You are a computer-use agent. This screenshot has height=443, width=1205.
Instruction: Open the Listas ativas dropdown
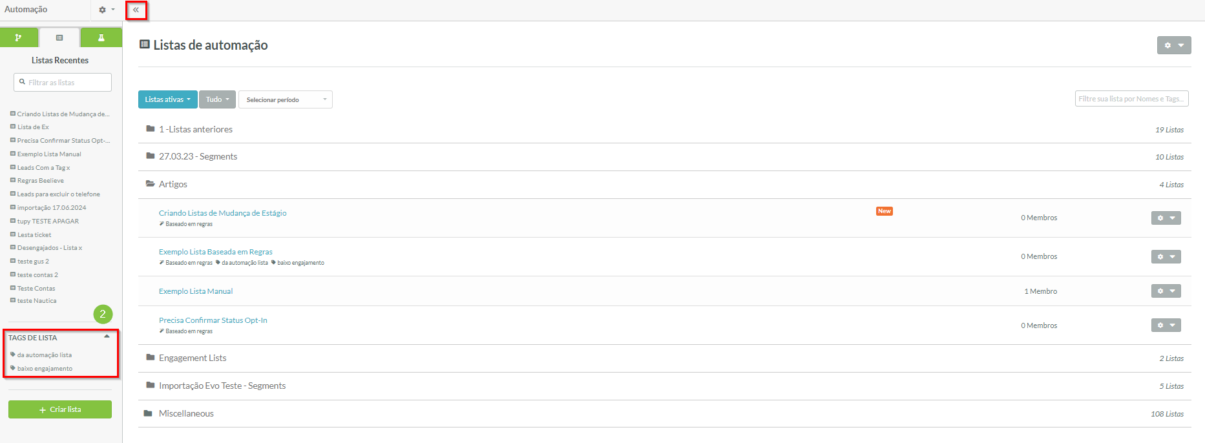click(x=167, y=99)
